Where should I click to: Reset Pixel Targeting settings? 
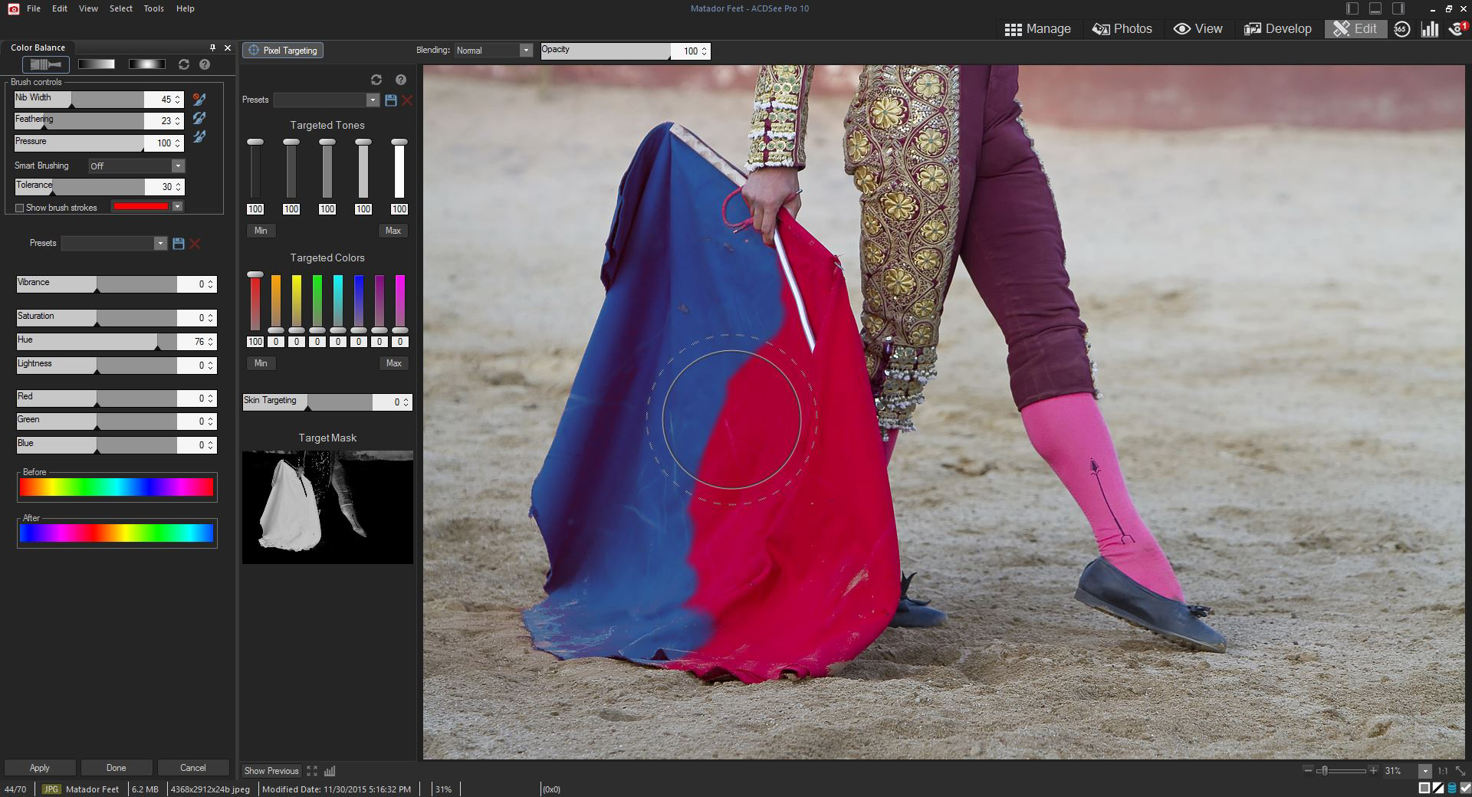(x=376, y=80)
